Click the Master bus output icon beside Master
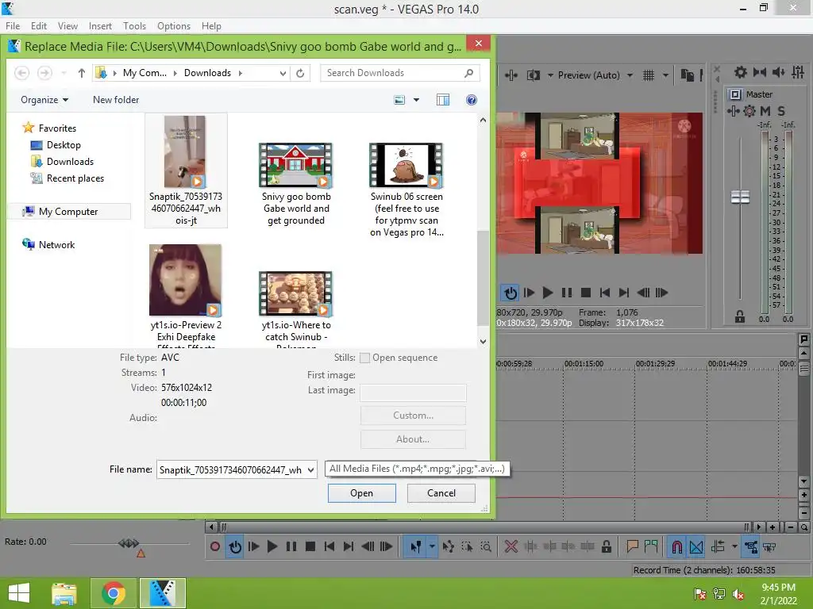This screenshot has width=813, height=609. pyautogui.click(x=734, y=94)
